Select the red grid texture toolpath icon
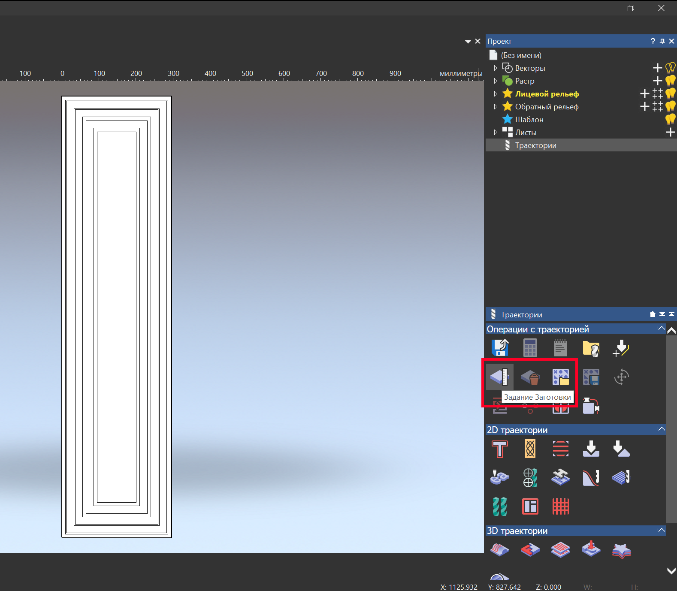 (560, 507)
